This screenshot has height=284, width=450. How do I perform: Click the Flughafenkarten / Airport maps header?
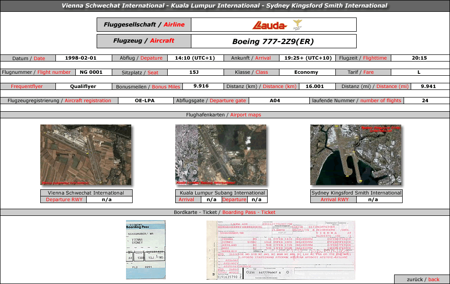(x=225, y=115)
